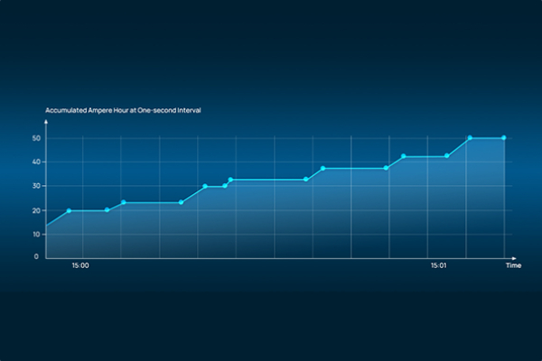Select the first data point at value 30
Image resolution: width=542 pixels, height=361 pixels.
pyautogui.click(x=205, y=186)
